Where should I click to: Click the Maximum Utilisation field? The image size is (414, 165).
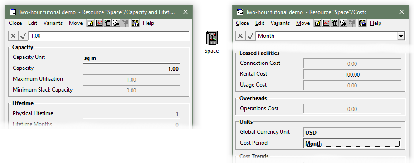pyautogui.click(x=132, y=79)
